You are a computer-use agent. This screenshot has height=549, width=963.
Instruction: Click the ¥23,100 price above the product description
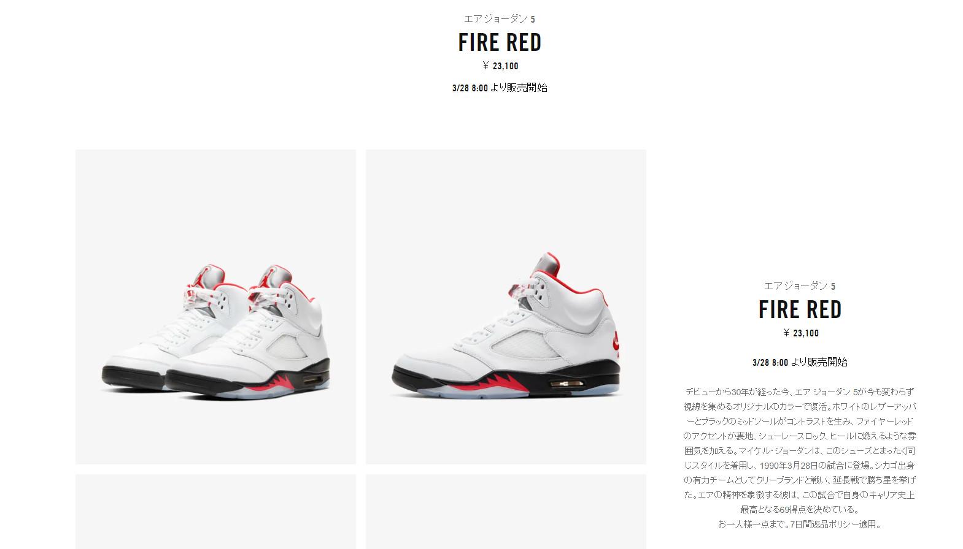point(800,333)
